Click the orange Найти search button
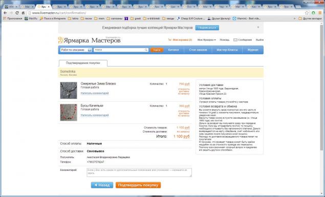325x197 pixels. [157, 50]
